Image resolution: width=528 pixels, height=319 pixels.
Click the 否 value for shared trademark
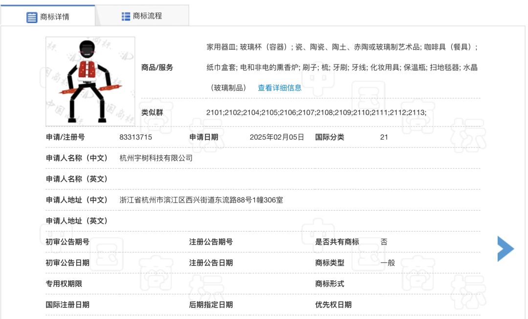tap(384, 242)
